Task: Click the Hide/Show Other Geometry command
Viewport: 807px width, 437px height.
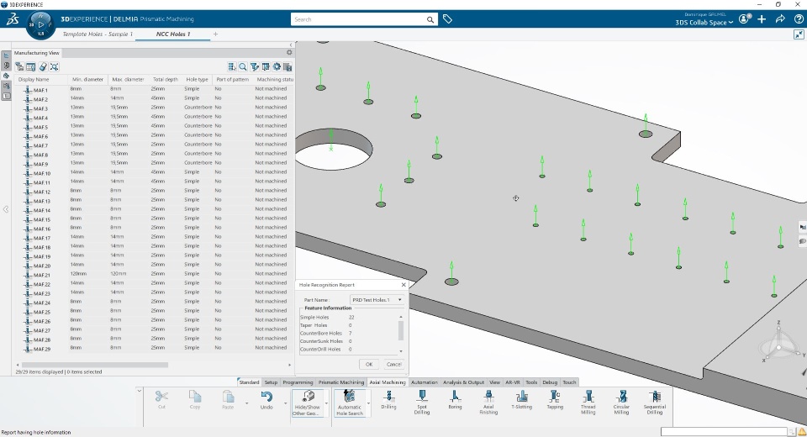Action: point(307,403)
